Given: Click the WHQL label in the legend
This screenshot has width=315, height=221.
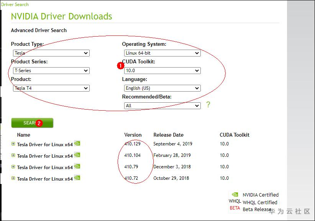Looking at the screenshot, I should click(235, 201).
